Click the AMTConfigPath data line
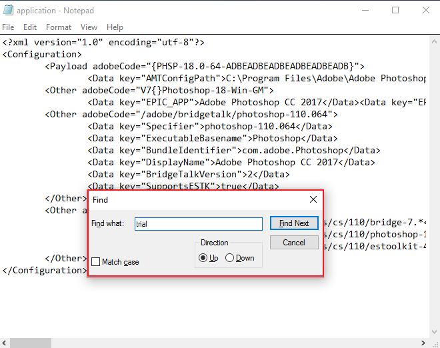440x348 pixels. 257,79
